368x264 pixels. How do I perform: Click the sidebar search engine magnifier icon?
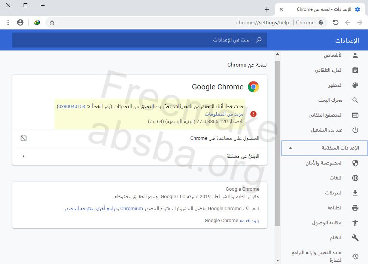[355, 100]
